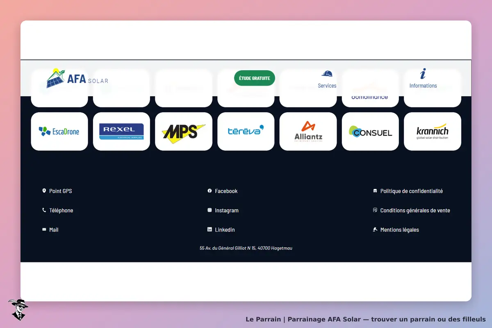
Task: Click the hard hat icon above Services
Action: [327, 74]
